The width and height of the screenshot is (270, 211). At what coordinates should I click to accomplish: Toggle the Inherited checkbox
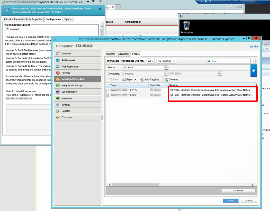click(x=7, y=29)
